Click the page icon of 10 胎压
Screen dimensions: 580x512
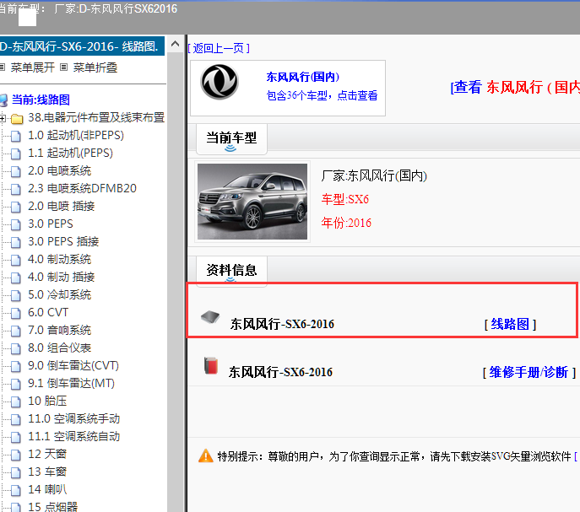coord(16,402)
